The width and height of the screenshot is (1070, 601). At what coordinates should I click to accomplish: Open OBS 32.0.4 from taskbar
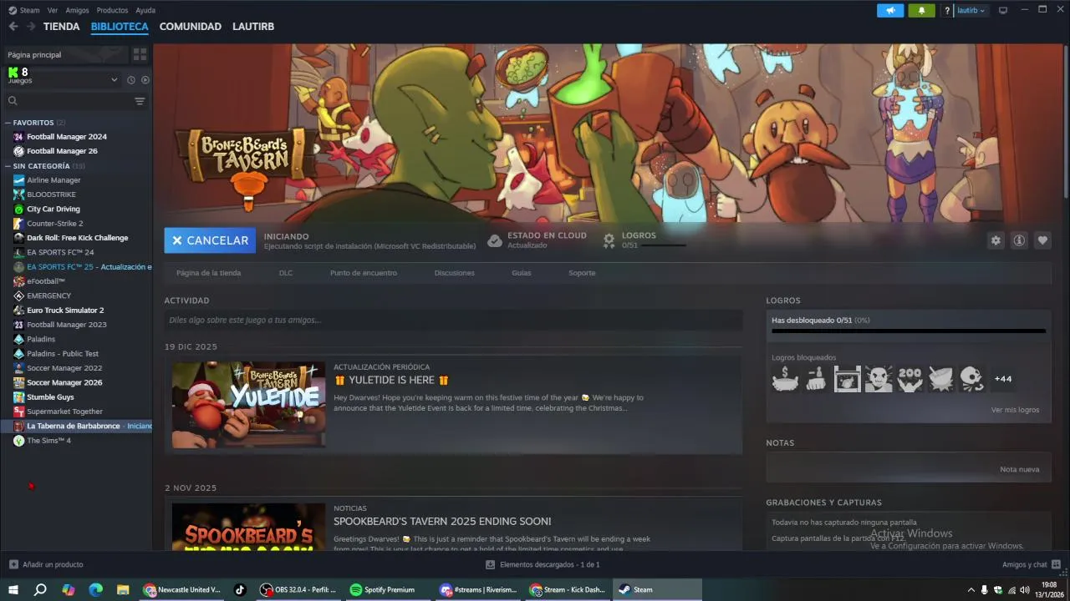tap(298, 589)
